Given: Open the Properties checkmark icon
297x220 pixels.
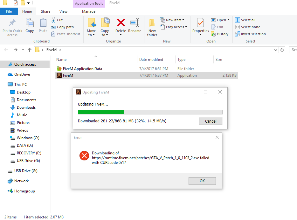Looking at the screenshot, I should click(x=200, y=23).
